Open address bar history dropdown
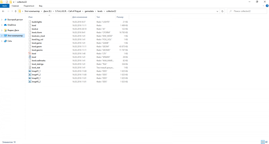The width and height of the screenshot is (269, 144). coord(217,11)
